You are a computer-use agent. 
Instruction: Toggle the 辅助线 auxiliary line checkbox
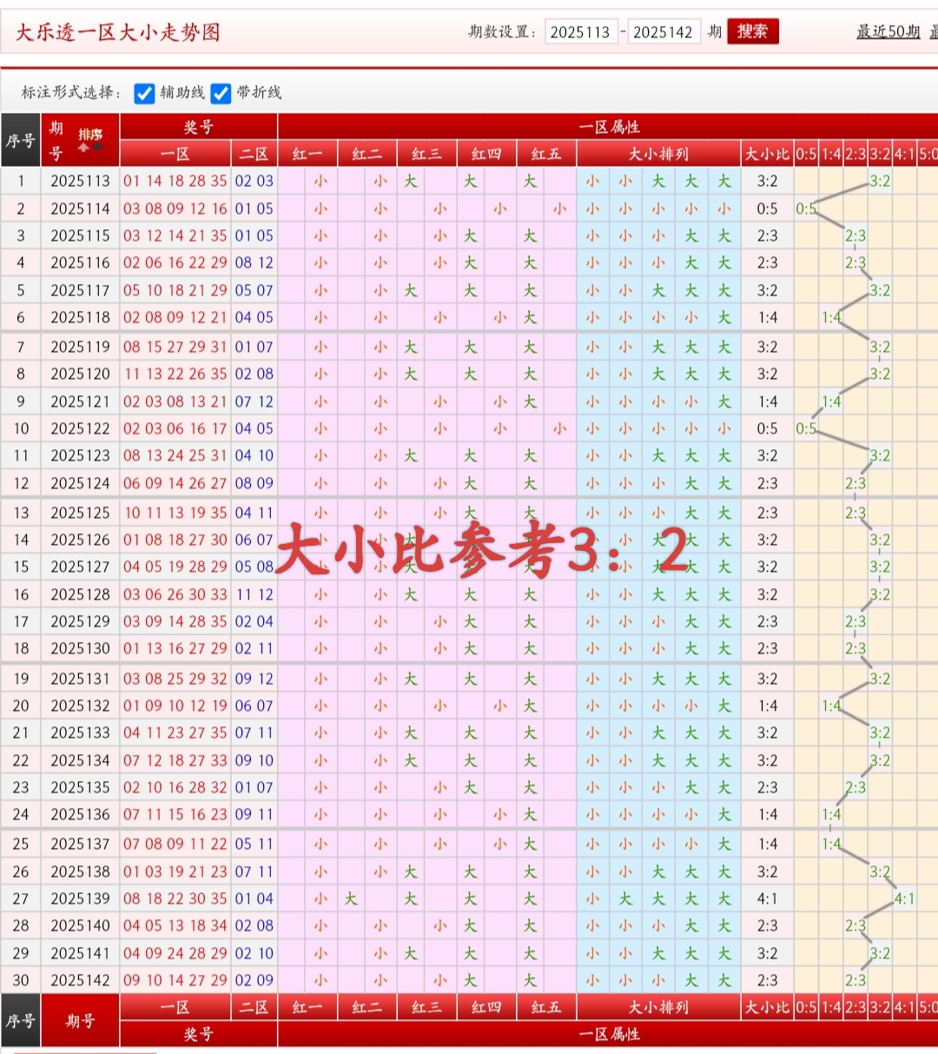[144, 93]
